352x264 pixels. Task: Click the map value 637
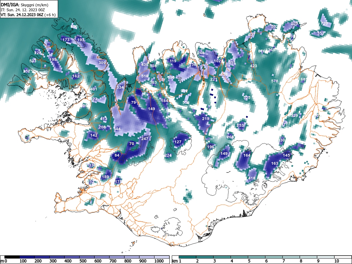pos(252,34)
